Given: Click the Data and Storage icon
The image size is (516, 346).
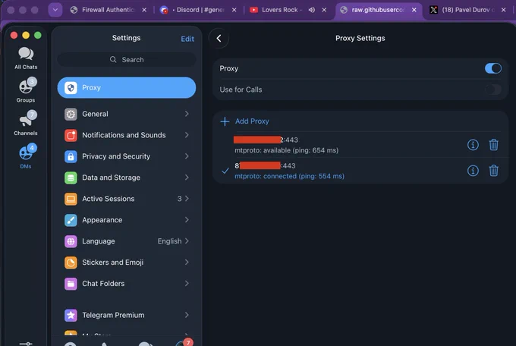Looking at the screenshot, I should [x=71, y=178].
